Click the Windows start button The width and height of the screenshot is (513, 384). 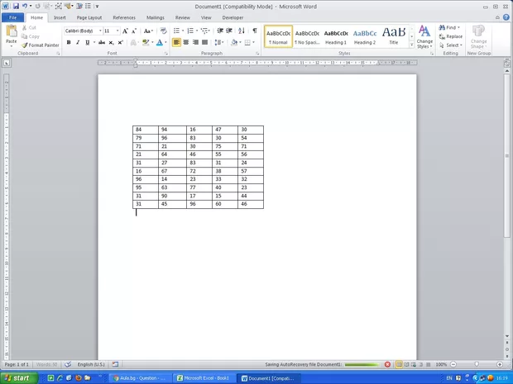point(19,377)
